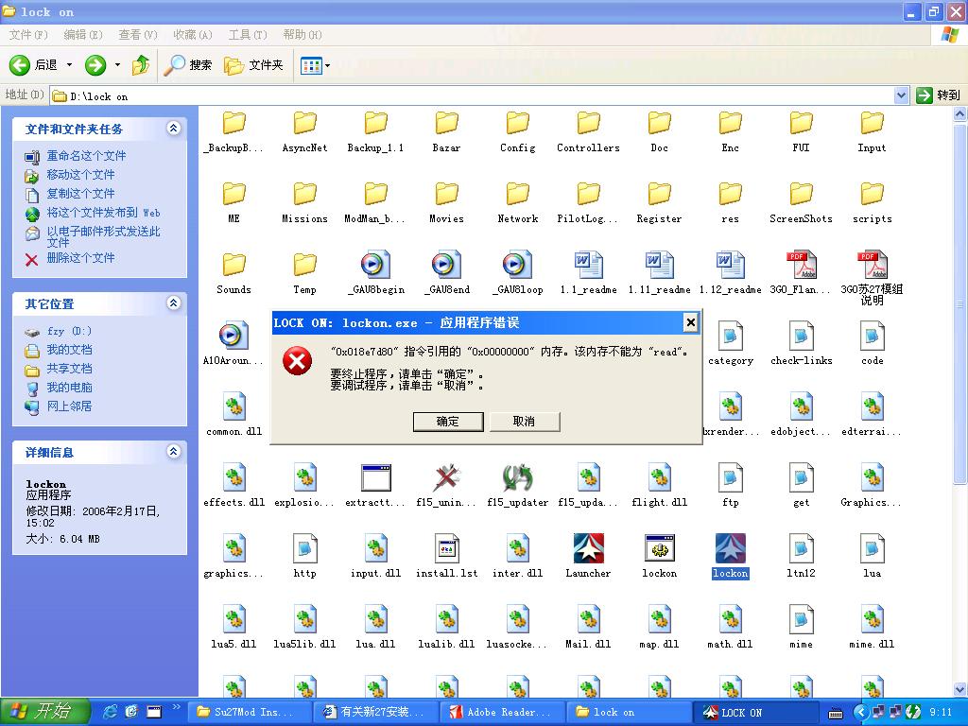Screen dimensions: 968x726
Task: Switch to LOCK ON taskbar button
Action: coord(754,713)
